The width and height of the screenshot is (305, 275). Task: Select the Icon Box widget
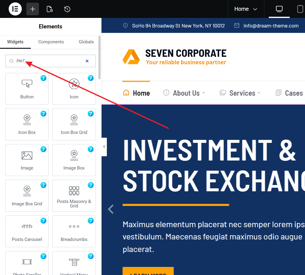tap(27, 124)
